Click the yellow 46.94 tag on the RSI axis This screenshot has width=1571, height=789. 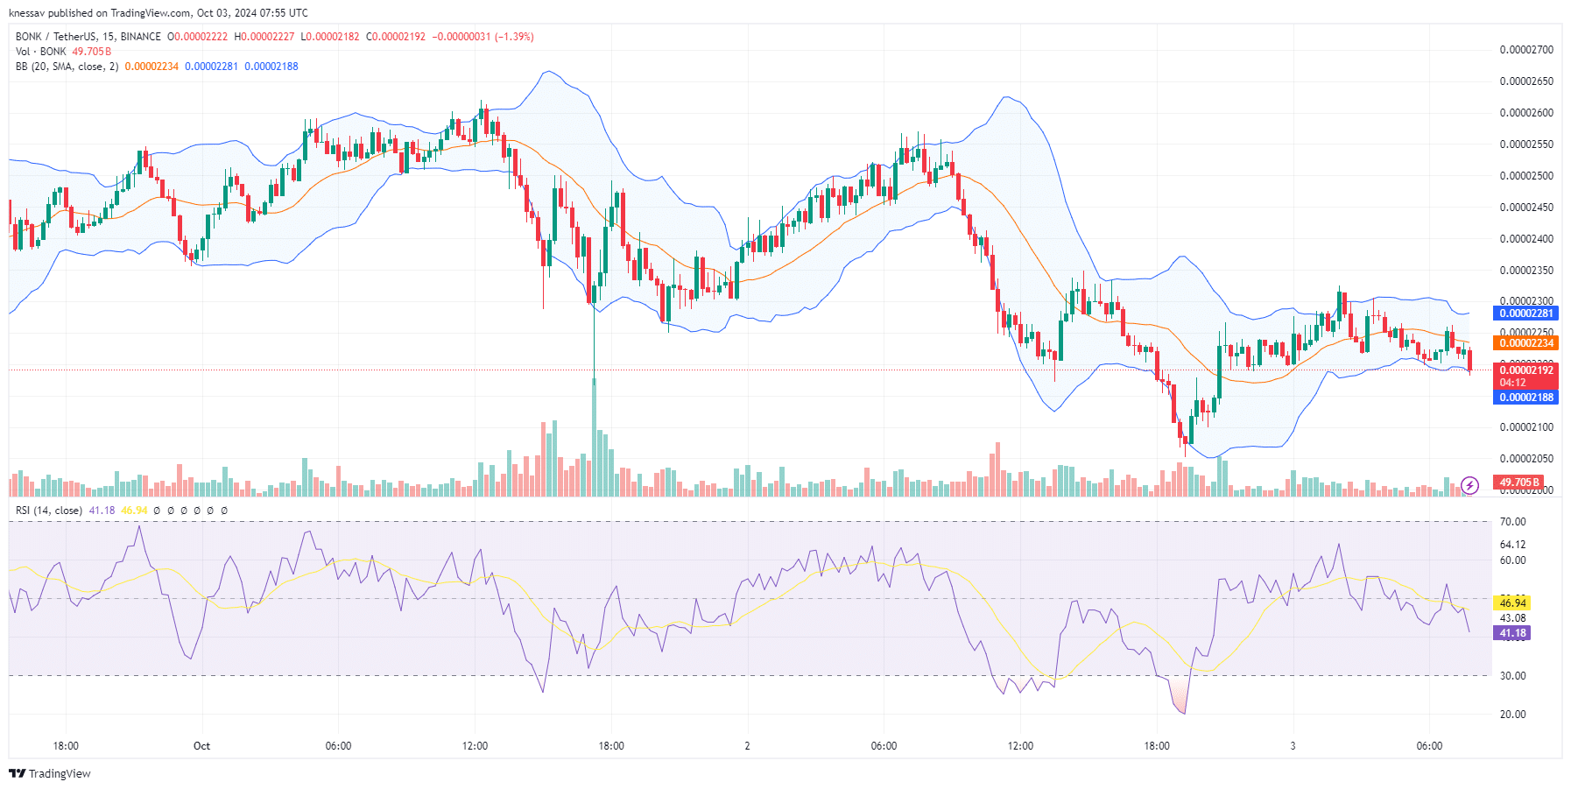click(x=1512, y=603)
